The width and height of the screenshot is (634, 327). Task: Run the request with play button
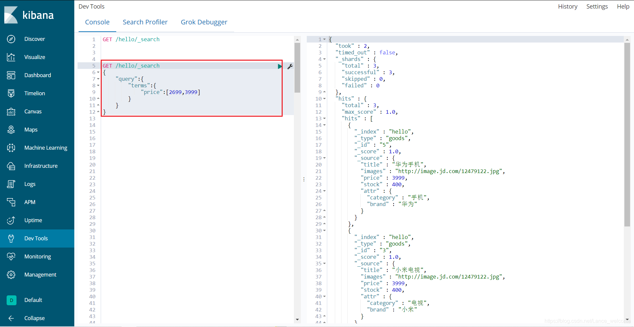point(280,66)
